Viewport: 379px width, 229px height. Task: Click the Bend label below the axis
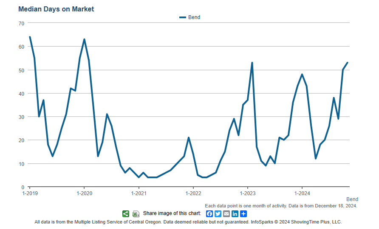352,199
